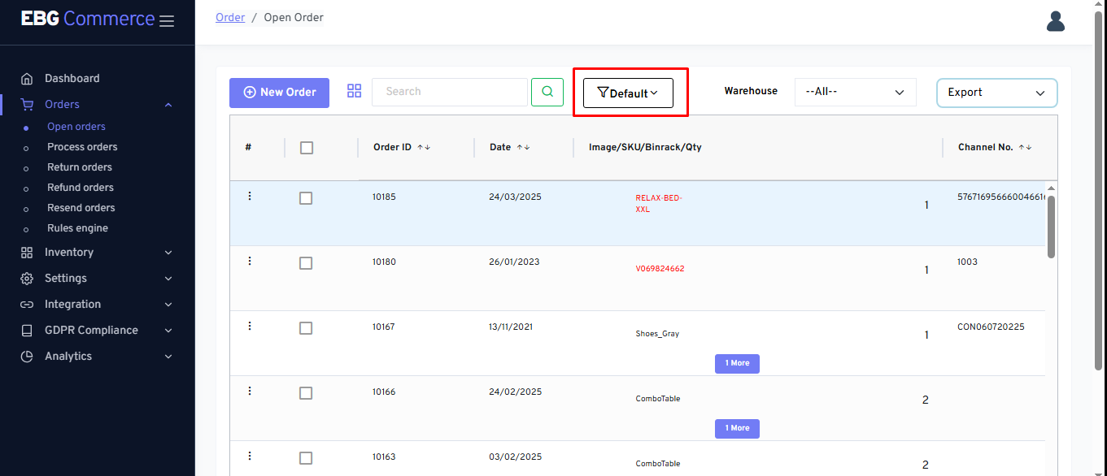Click the green search magnifier icon
Viewport: 1107px width, 476px height.
[547, 92]
